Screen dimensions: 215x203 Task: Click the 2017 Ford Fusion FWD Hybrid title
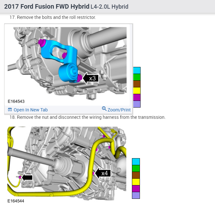point(47,6)
